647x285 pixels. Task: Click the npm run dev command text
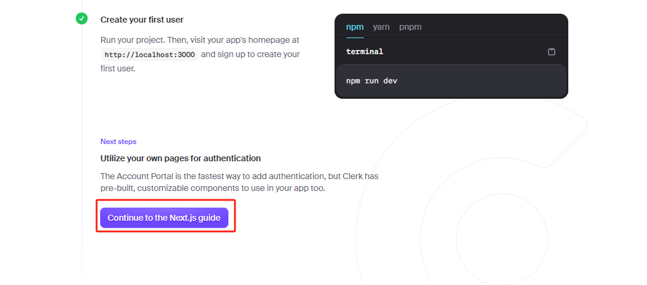[372, 81]
